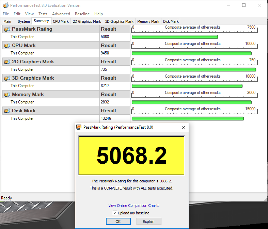The image size is (268, 229).
Task: Switch to the 2D Graphics Mark tab
Action: tap(87, 21)
